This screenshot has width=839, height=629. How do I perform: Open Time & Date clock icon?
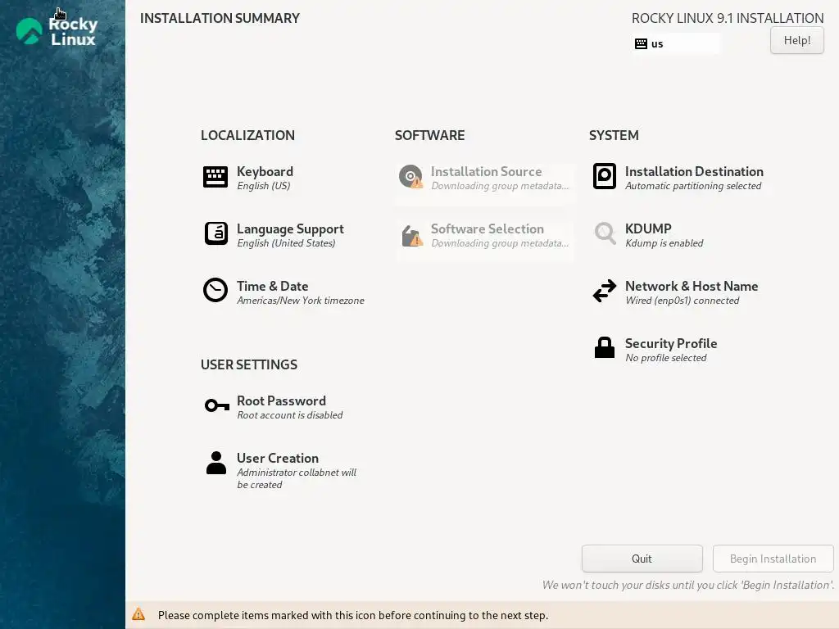215,291
